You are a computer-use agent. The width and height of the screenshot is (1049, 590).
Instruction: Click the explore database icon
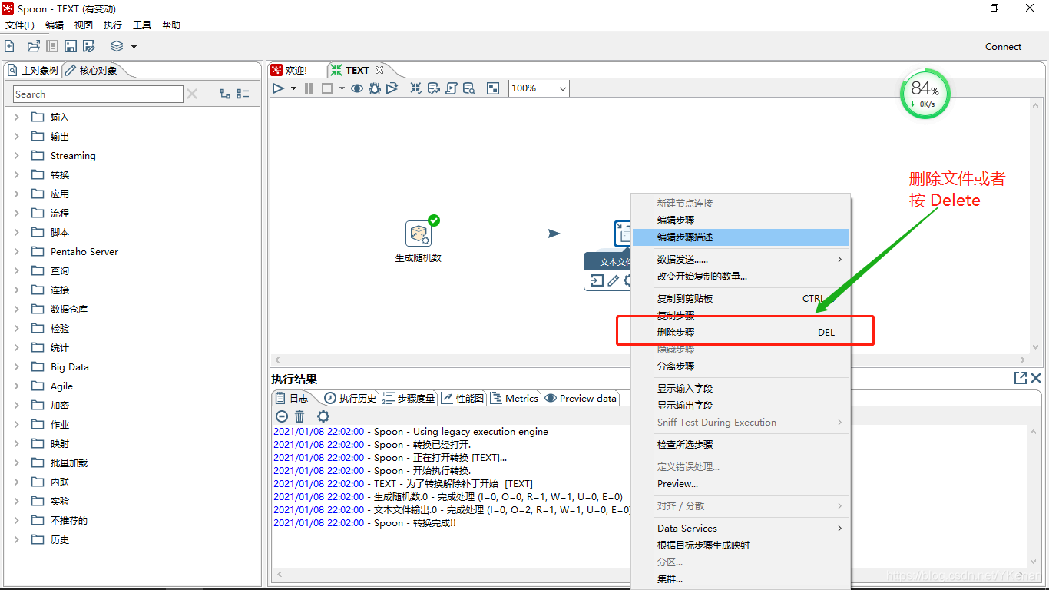tap(469, 88)
